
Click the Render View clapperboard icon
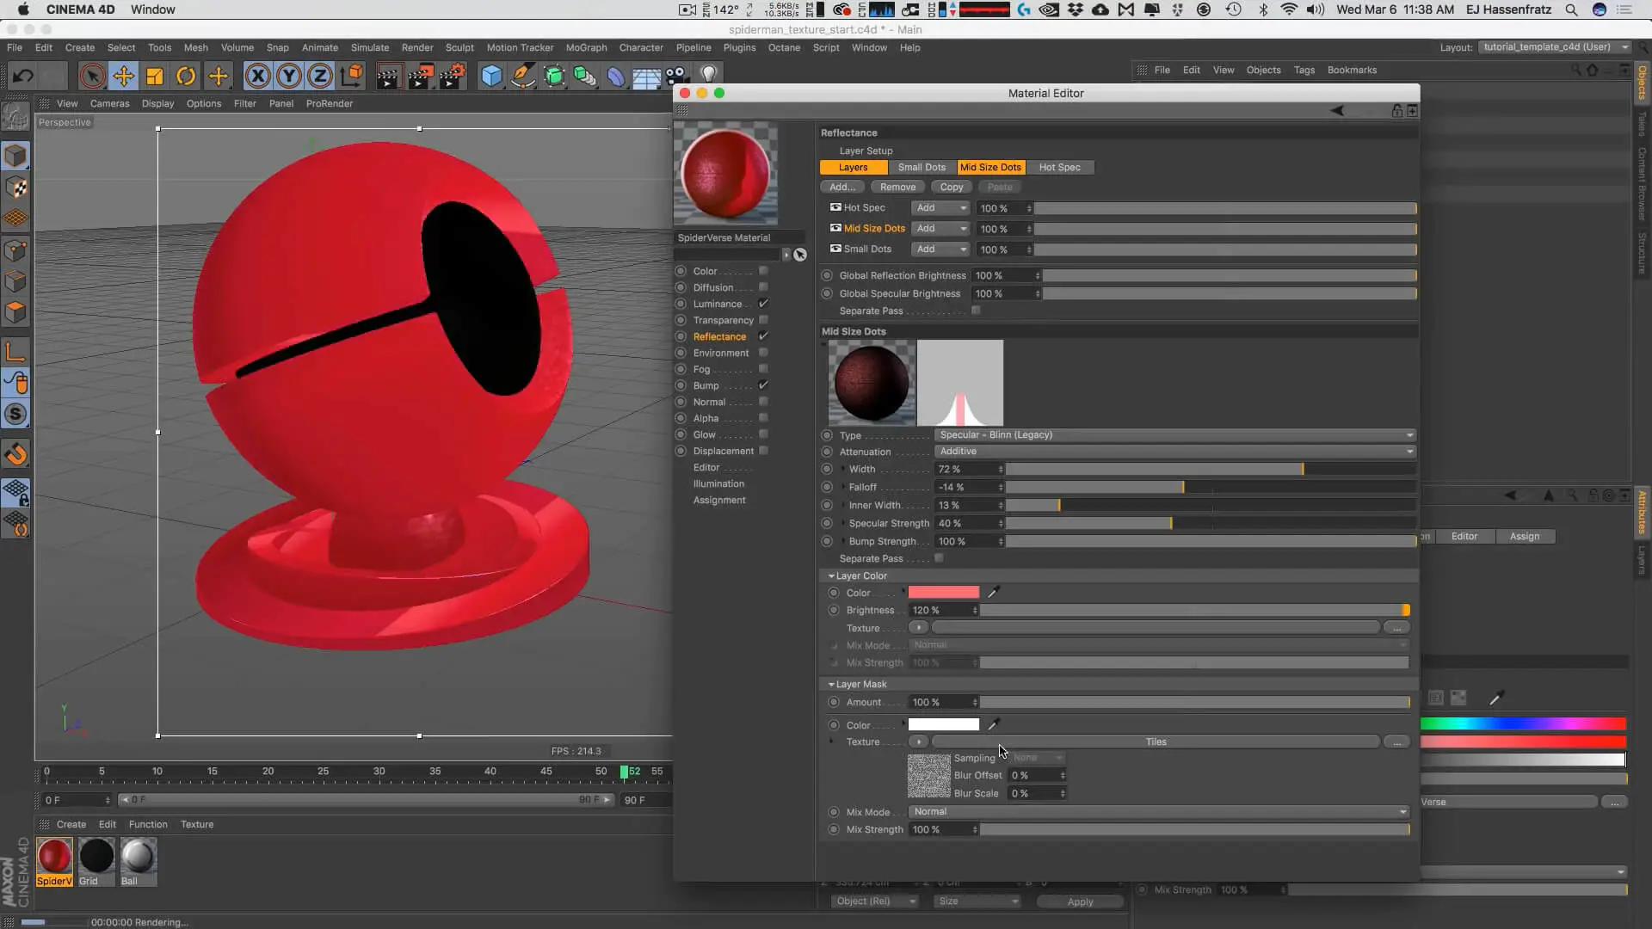pyautogui.click(x=388, y=77)
